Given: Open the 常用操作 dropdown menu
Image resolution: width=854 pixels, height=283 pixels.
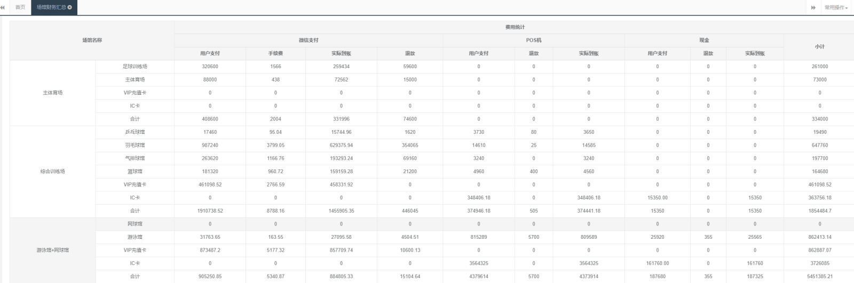Looking at the screenshot, I should pos(836,7).
